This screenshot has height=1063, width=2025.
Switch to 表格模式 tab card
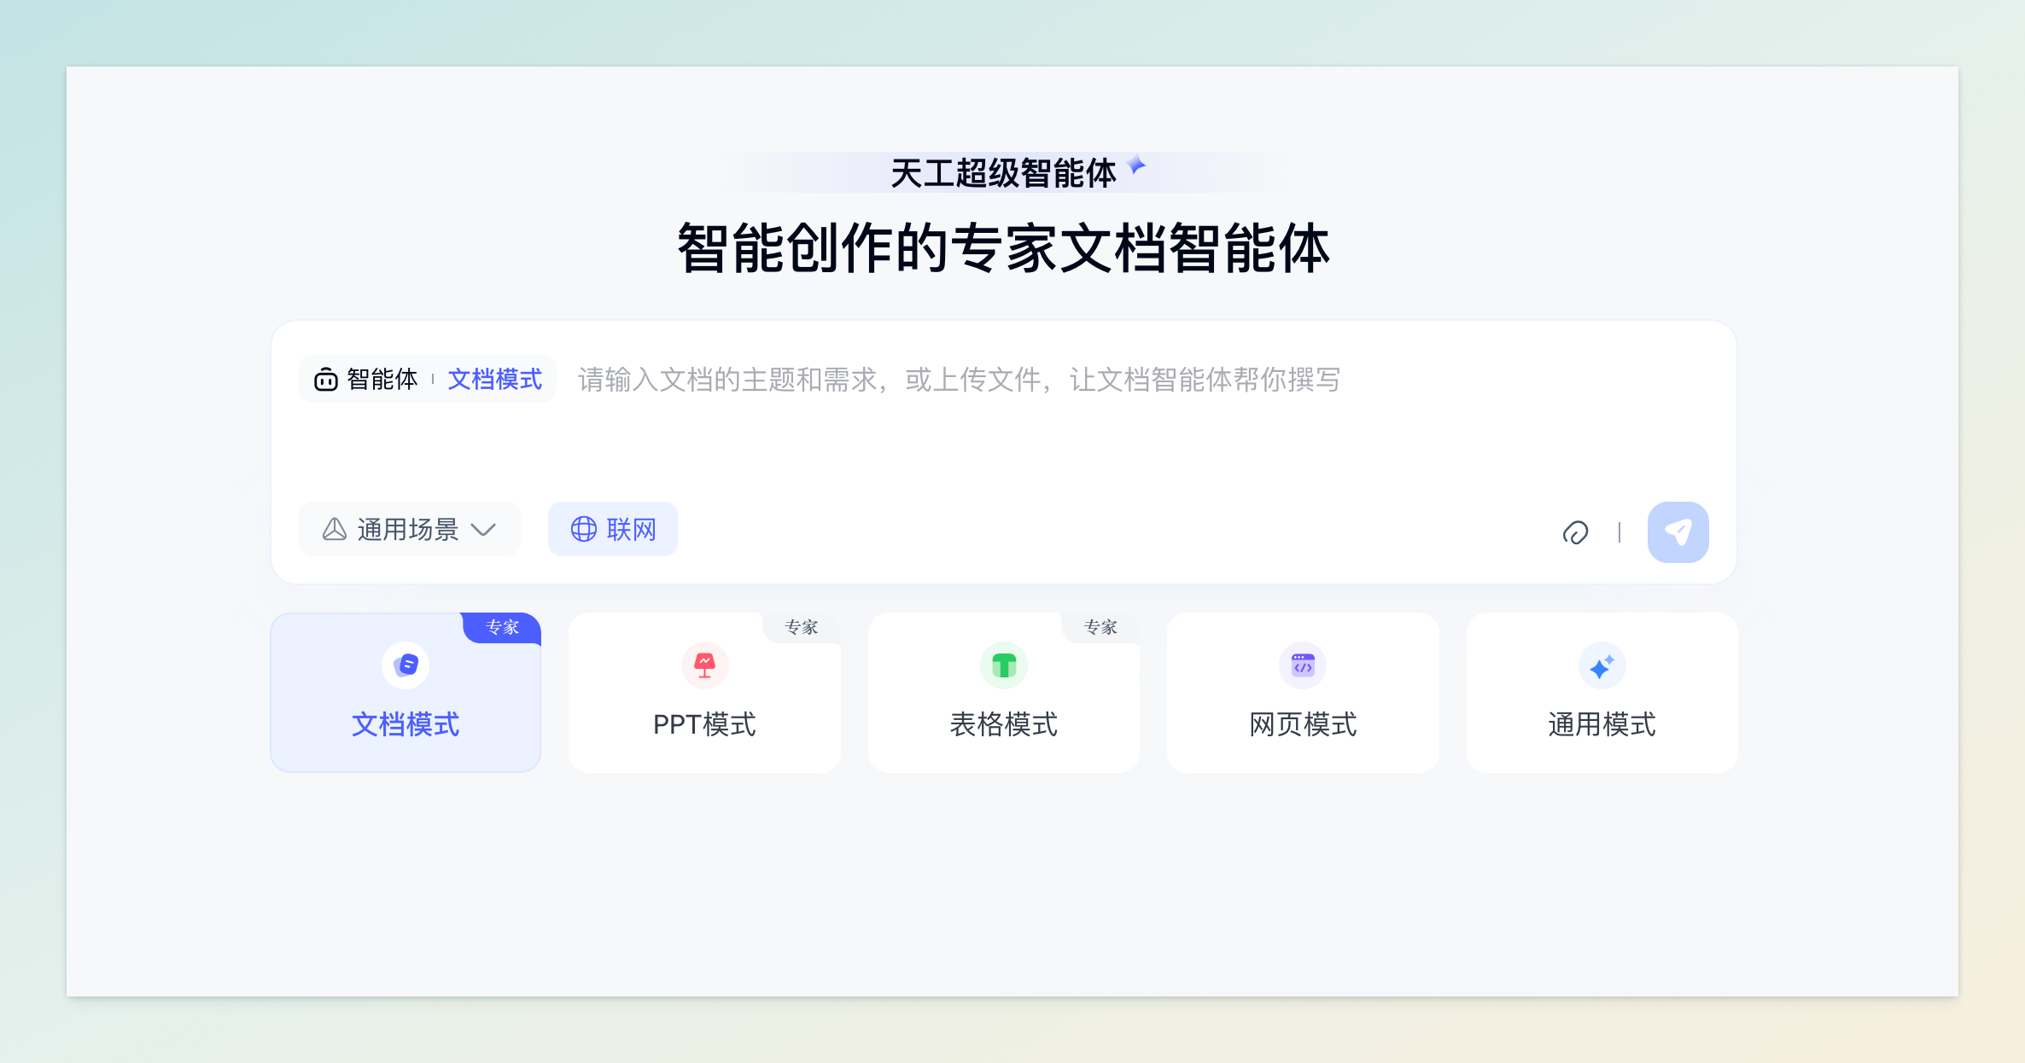1004,723
